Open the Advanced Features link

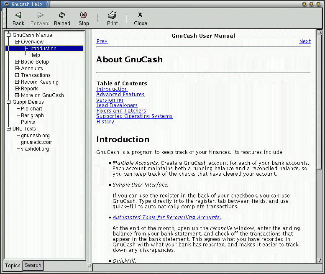coord(120,95)
